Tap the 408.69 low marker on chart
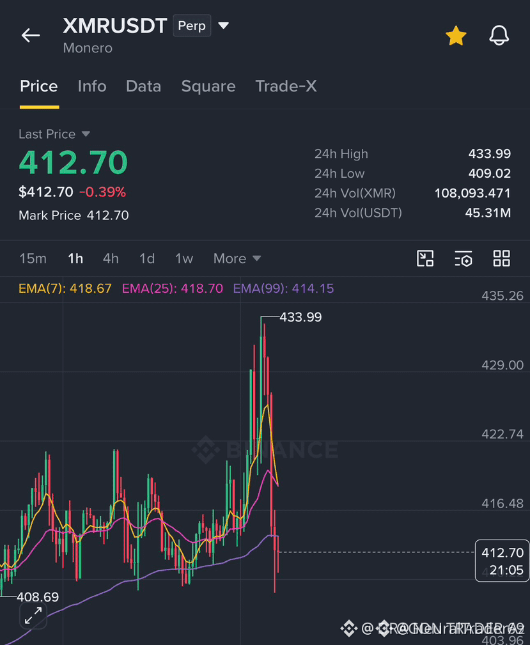 pyautogui.click(x=38, y=597)
